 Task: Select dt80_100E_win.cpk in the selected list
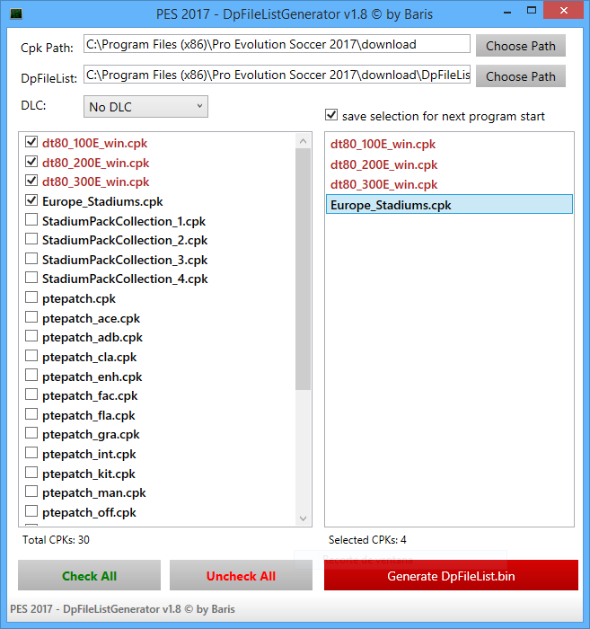[449, 144]
